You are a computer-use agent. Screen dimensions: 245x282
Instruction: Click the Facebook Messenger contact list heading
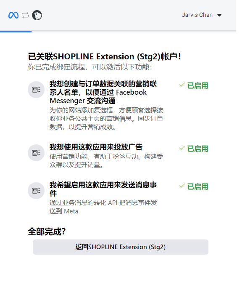[103, 92]
